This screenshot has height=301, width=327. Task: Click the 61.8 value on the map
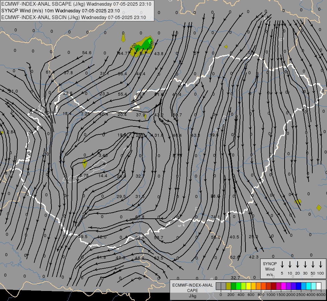[x=101, y=257]
